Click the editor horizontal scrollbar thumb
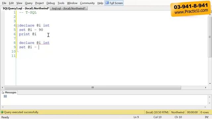The image size is (212, 119). coord(93,88)
